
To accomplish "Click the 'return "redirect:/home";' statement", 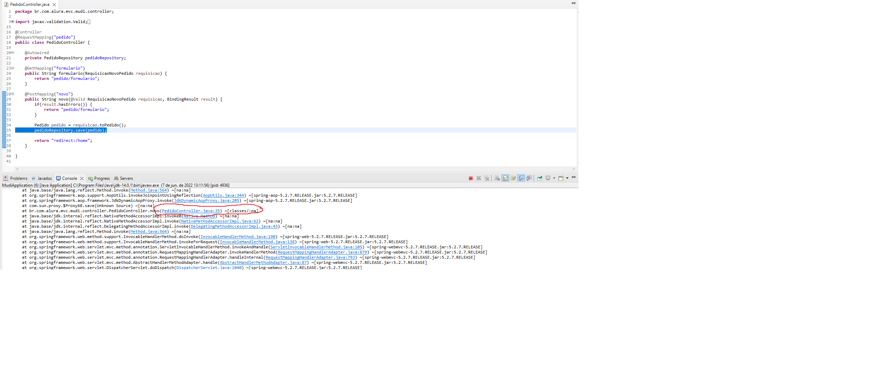I will coord(63,141).
